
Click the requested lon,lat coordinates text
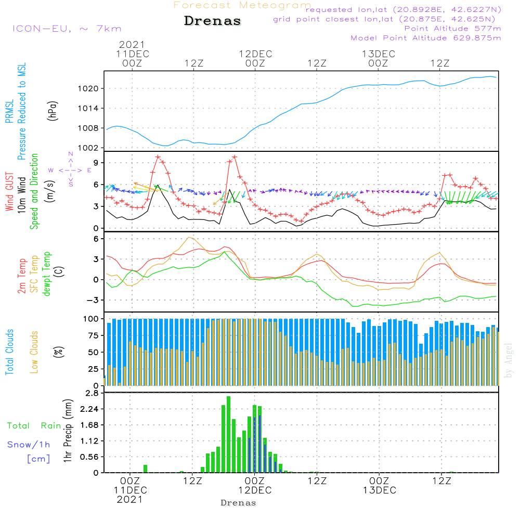(404, 9)
